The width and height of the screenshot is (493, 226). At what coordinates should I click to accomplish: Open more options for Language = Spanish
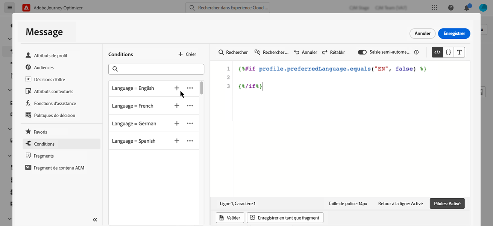(190, 141)
